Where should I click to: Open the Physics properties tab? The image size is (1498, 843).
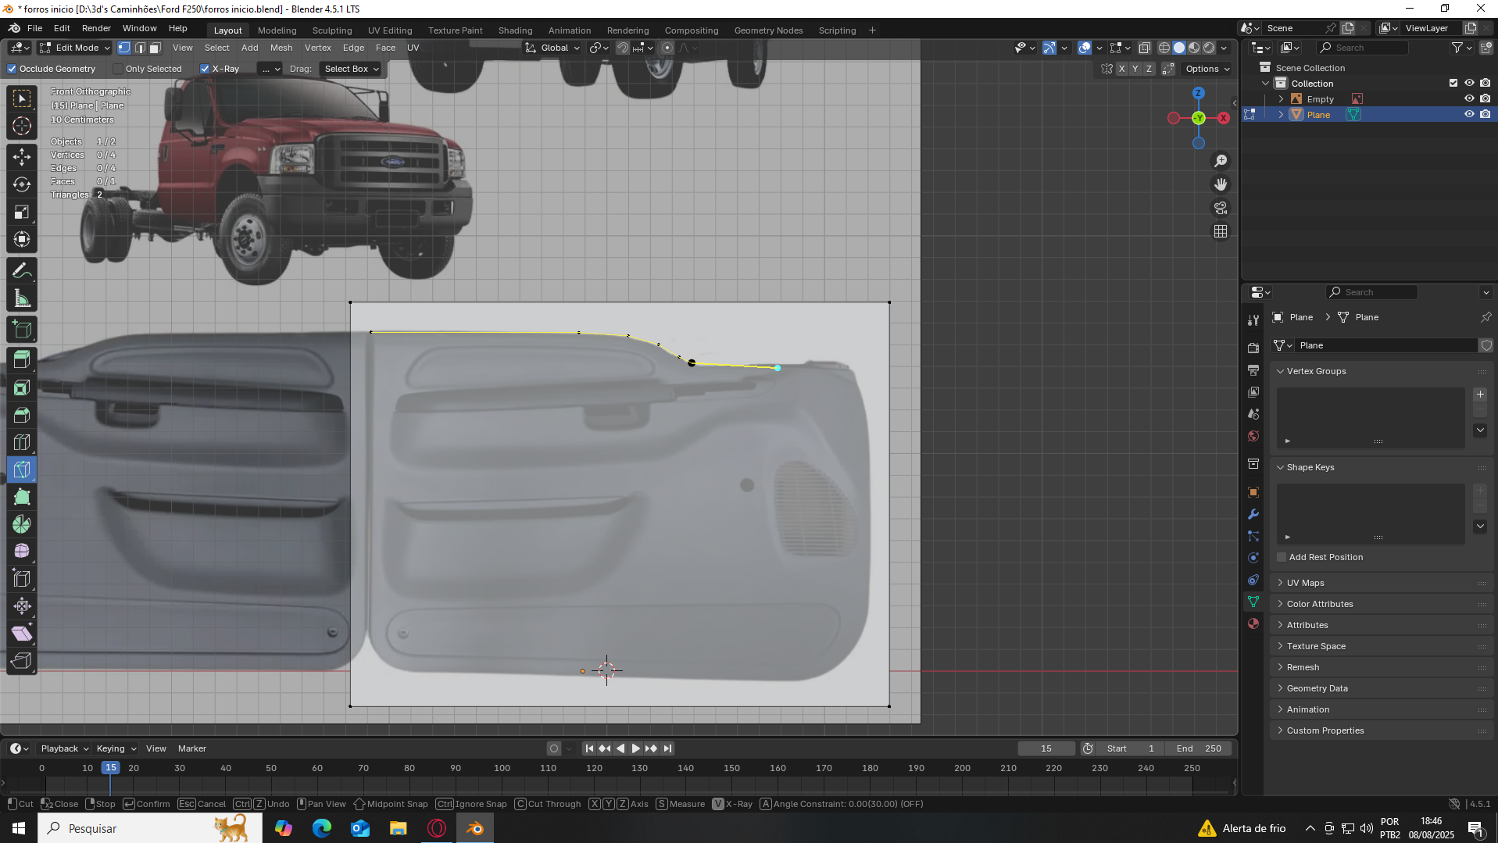point(1253,558)
